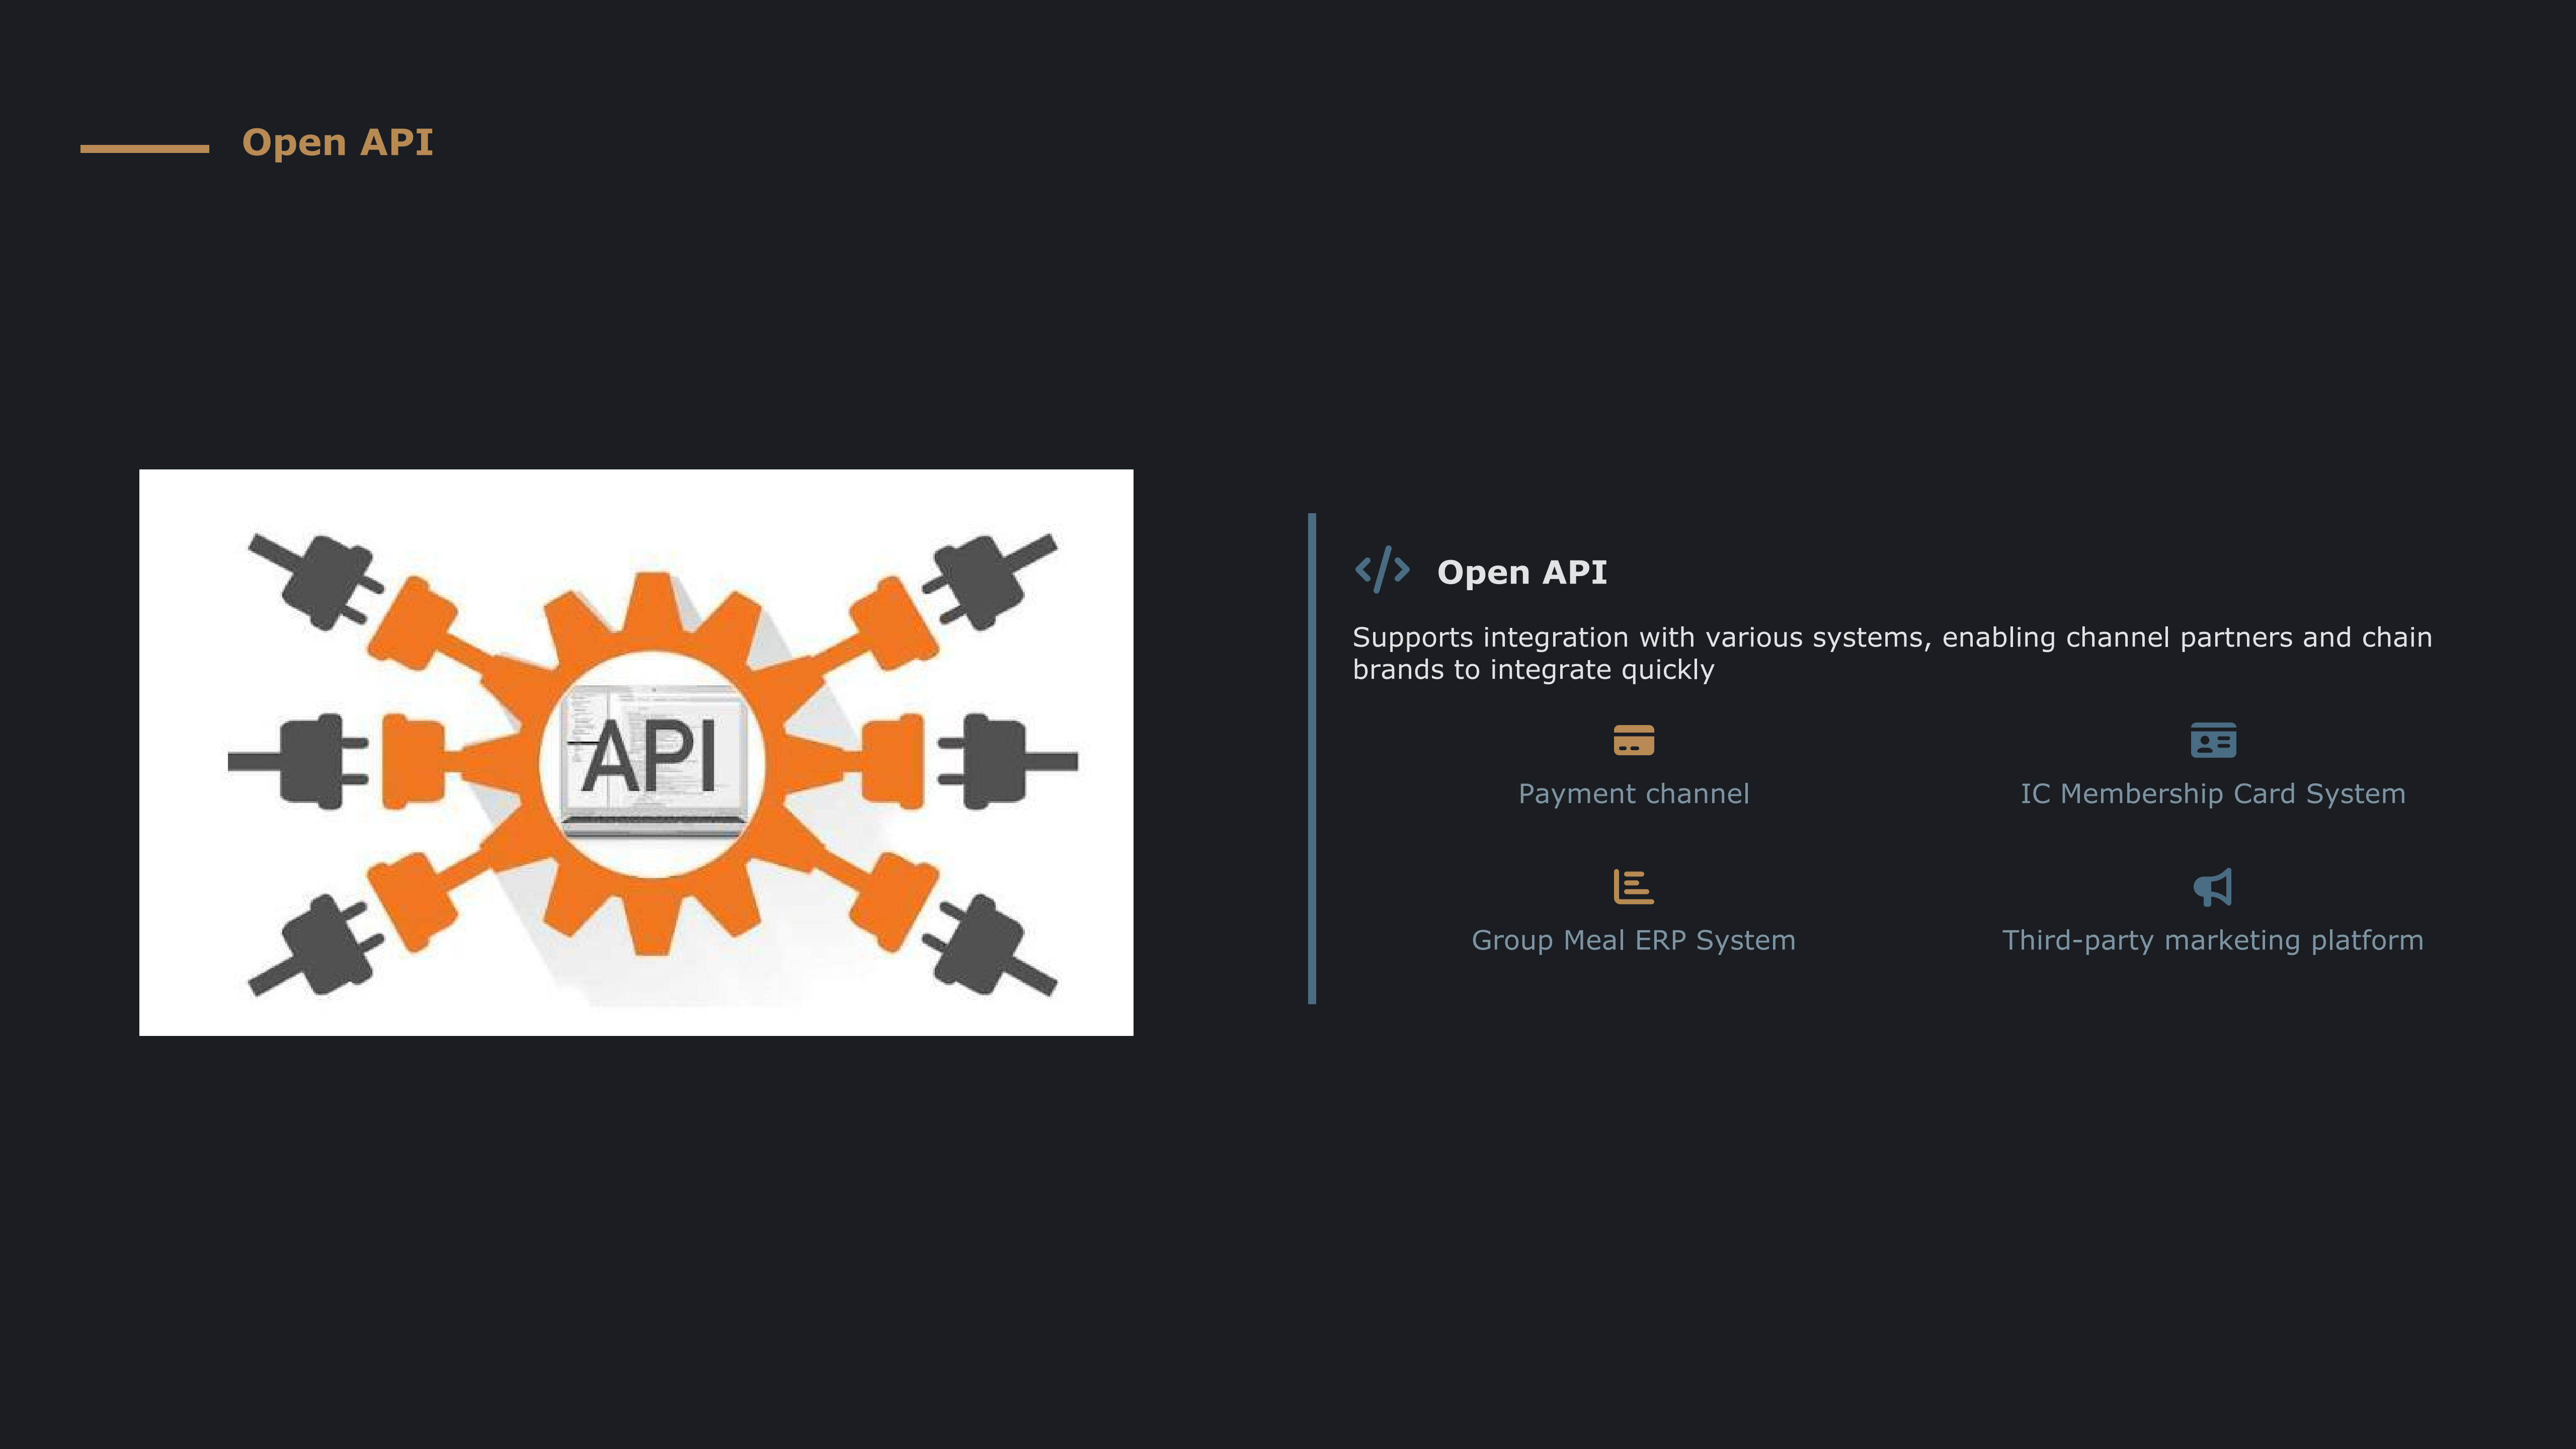This screenshot has width=2576, height=1449.
Task: Select "Third-party marketing platform" label
Action: pos(2212,940)
